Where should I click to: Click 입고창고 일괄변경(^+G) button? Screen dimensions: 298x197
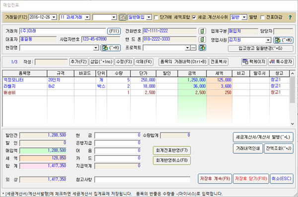(x=261, y=48)
